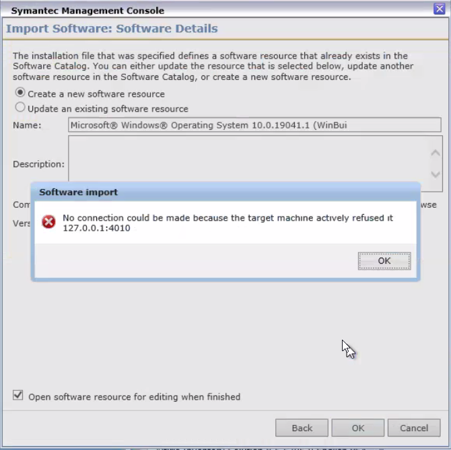Click the Description field label
This screenshot has height=450, width=451.
(x=38, y=164)
